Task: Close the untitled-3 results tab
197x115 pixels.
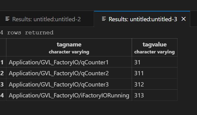Action: pos(184,19)
